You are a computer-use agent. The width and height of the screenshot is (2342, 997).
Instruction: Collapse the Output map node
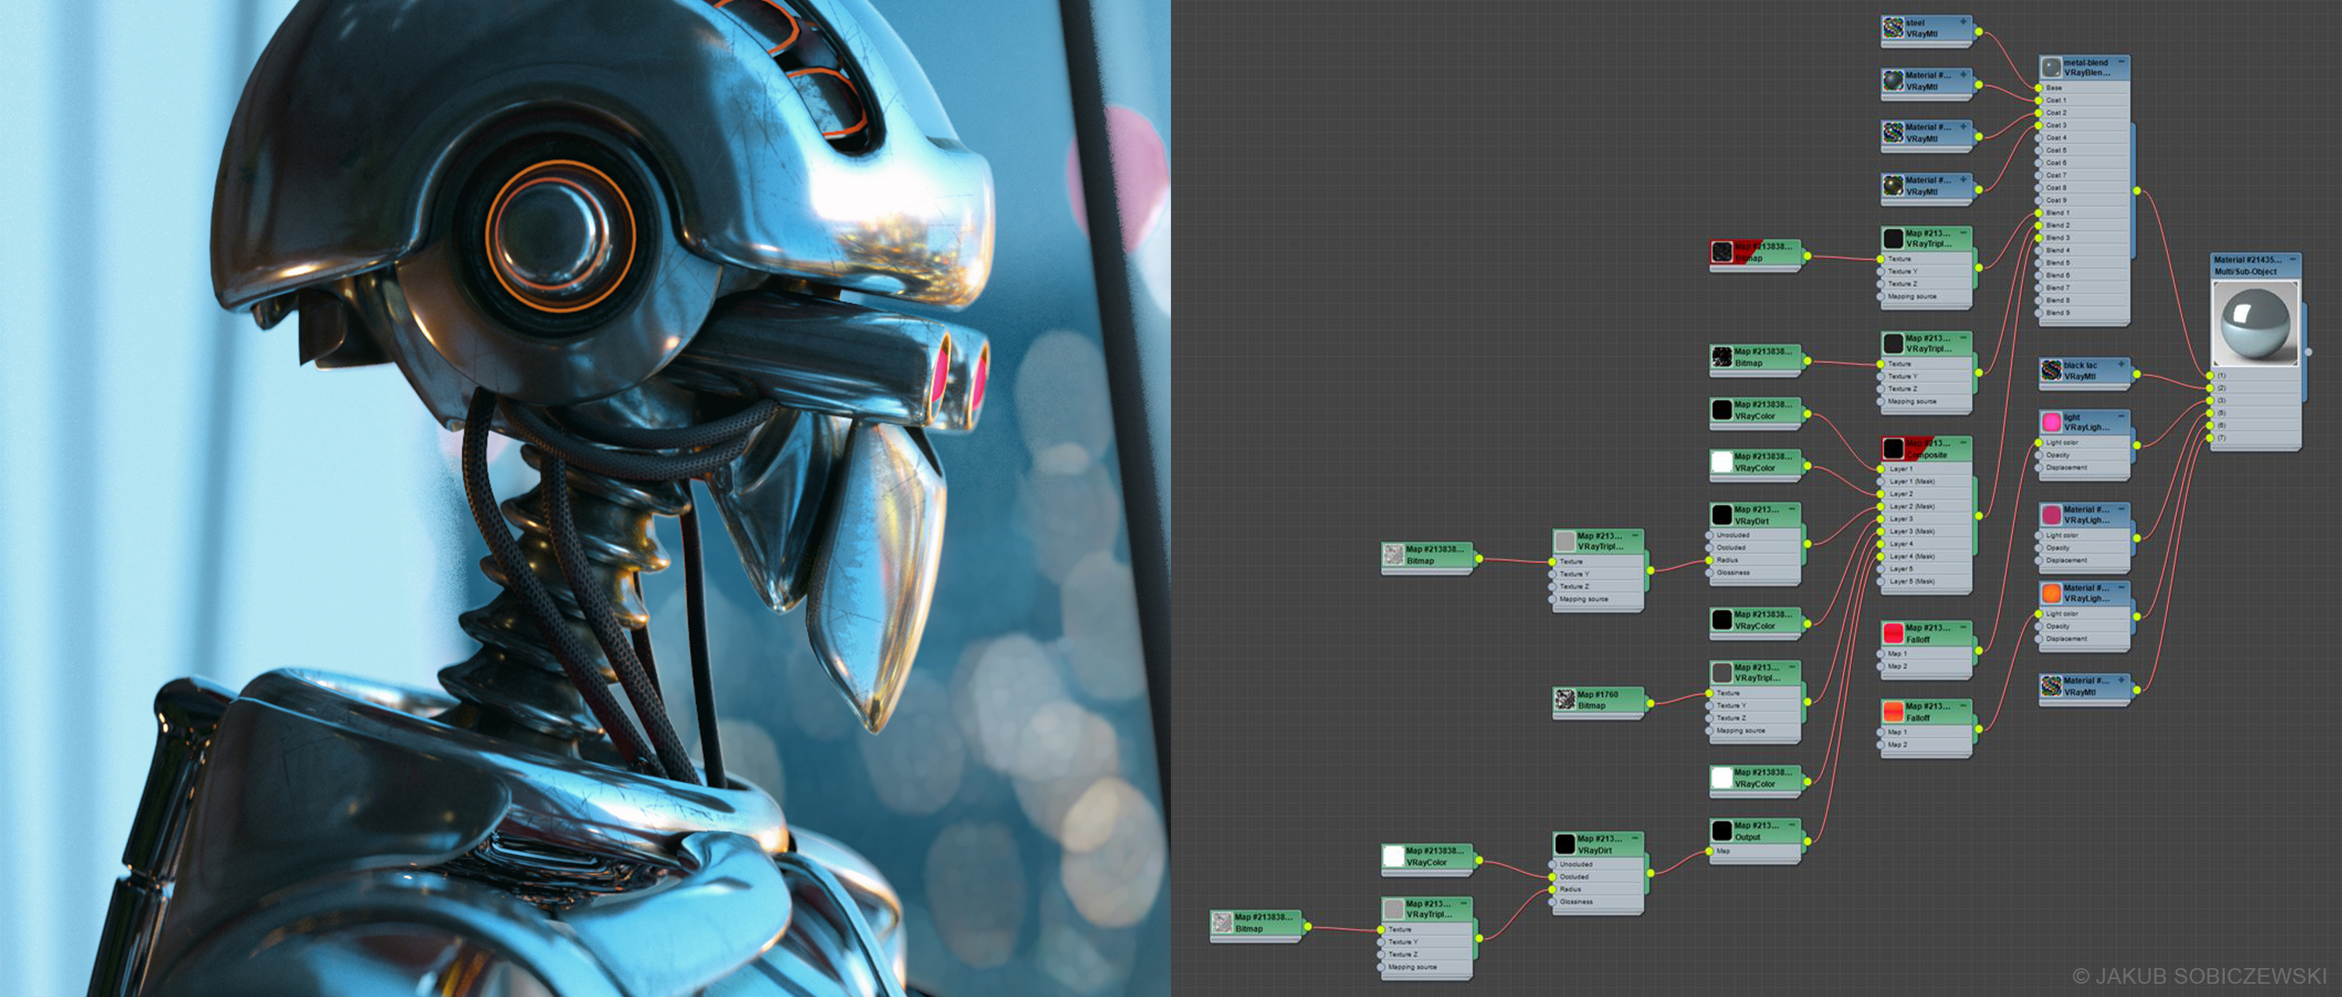(1792, 825)
